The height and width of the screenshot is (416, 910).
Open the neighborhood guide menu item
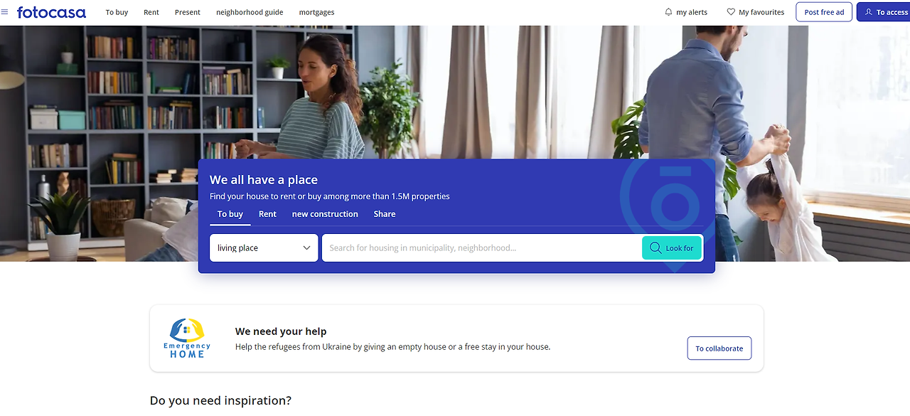250,12
